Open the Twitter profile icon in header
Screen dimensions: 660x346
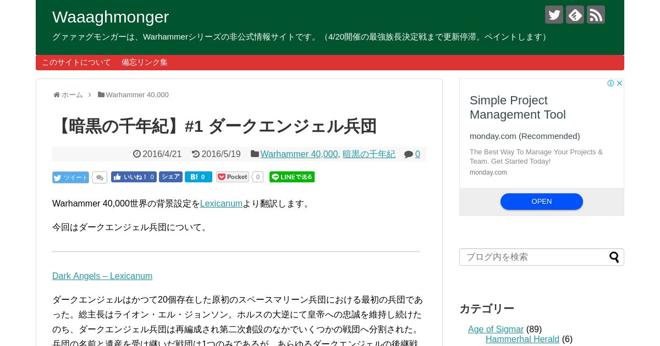554,15
